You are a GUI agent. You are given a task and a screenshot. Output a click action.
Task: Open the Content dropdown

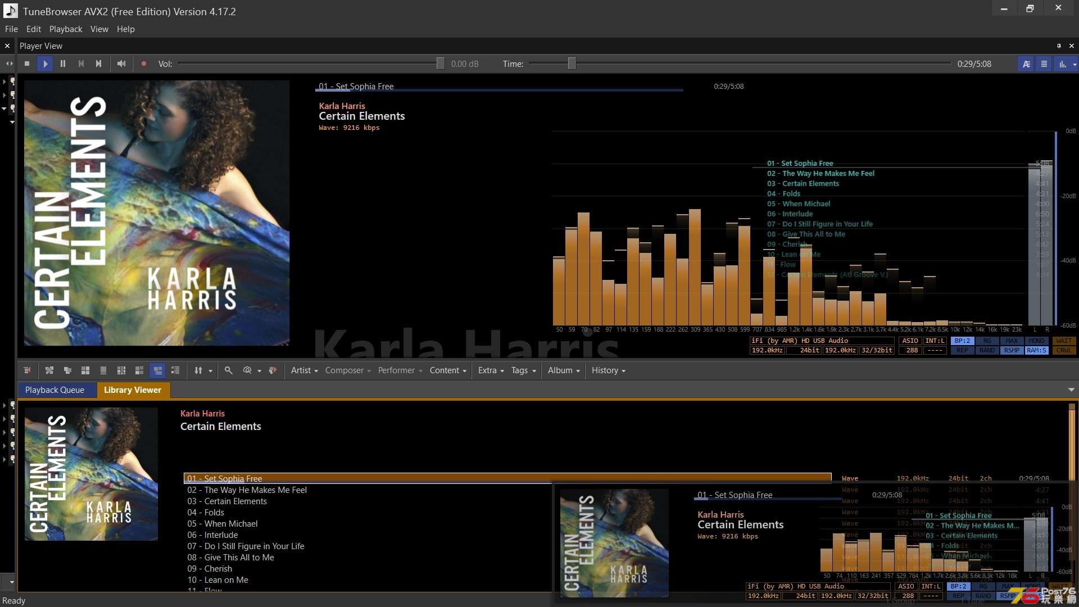pos(448,370)
